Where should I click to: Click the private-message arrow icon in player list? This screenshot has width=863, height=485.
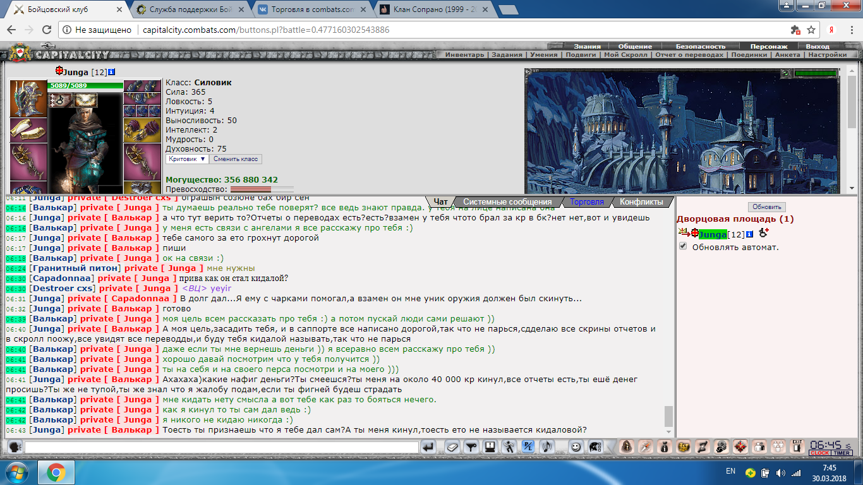pyautogui.click(x=684, y=234)
